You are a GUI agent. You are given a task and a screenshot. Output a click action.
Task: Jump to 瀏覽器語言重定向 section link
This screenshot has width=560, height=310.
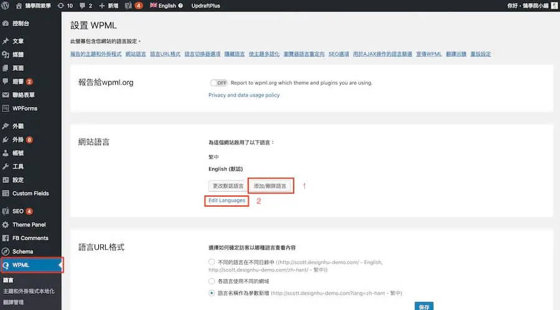(x=304, y=54)
